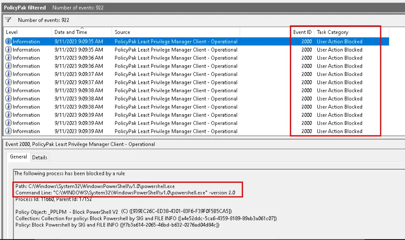The height and width of the screenshot is (240, 405).
Task: Switch to the General tab
Action: coord(18,157)
